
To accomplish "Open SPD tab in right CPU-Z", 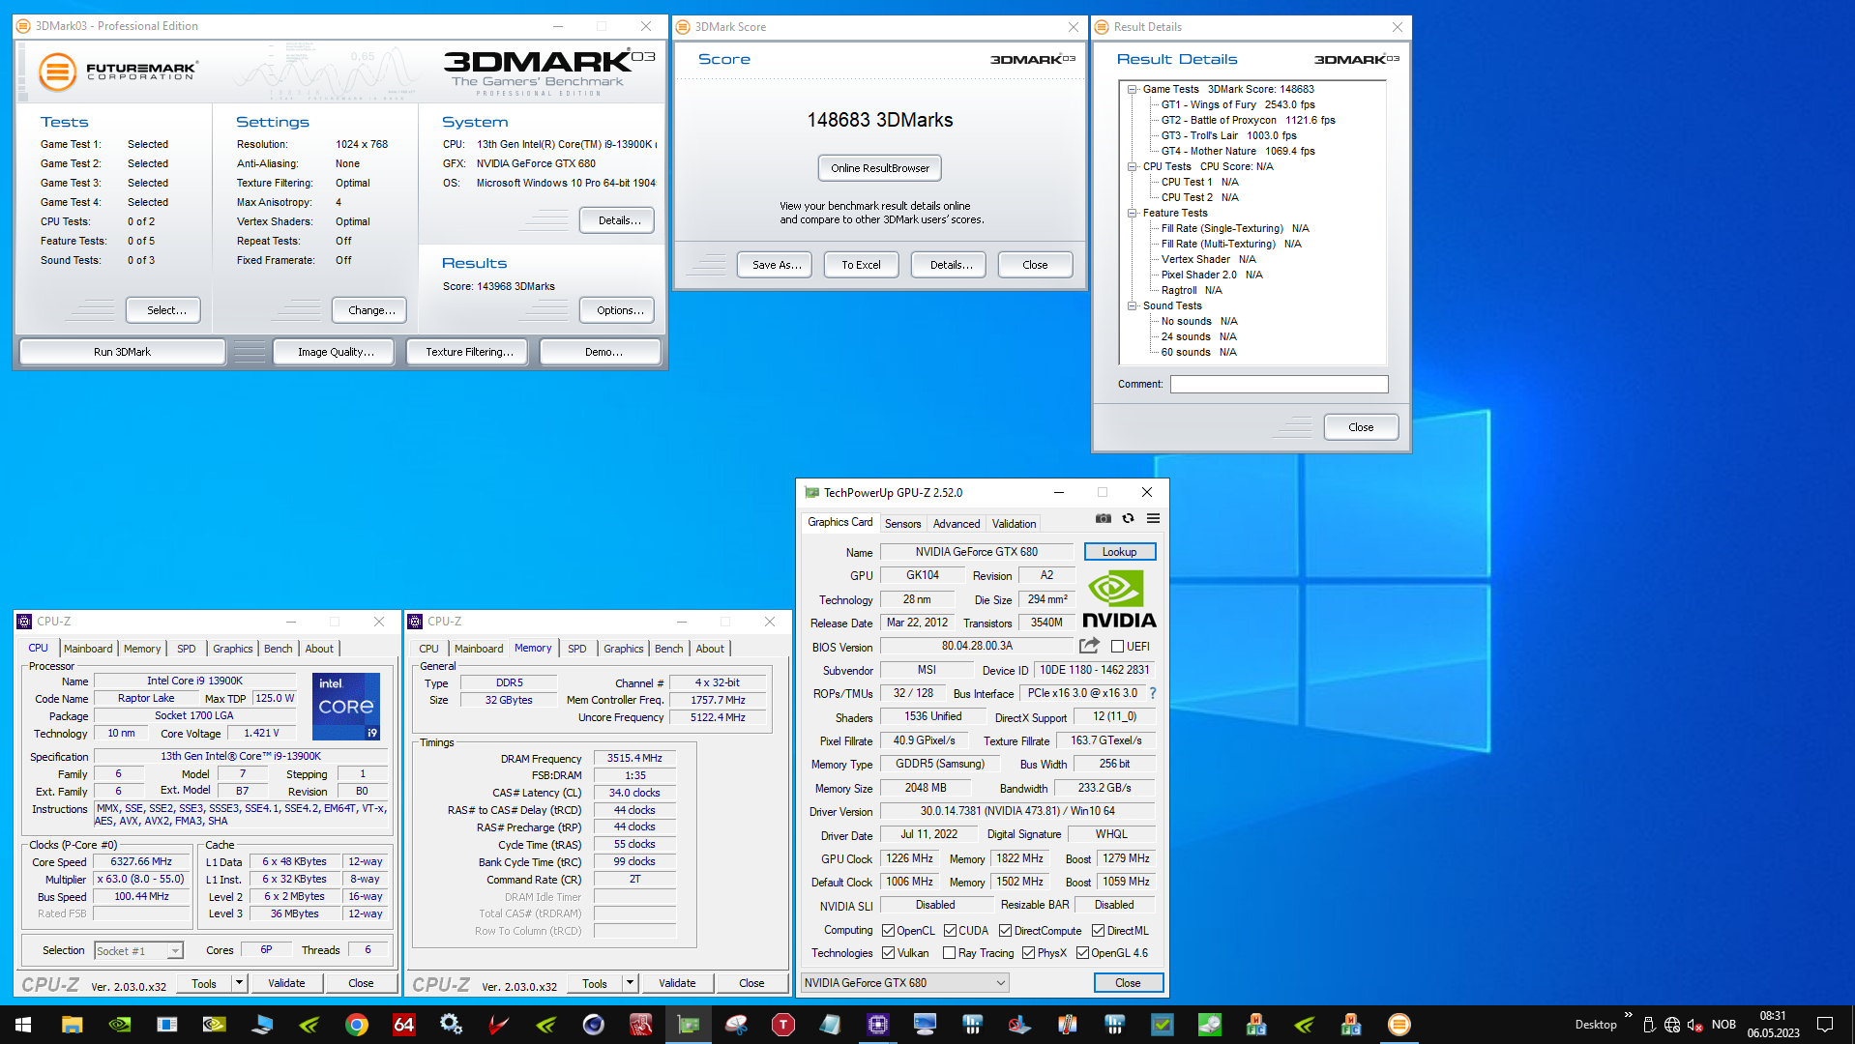I will pyautogui.click(x=576, y=649).
